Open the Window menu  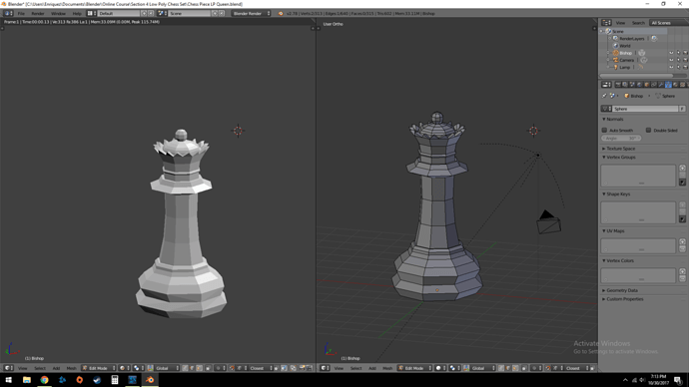coord(58,14)
